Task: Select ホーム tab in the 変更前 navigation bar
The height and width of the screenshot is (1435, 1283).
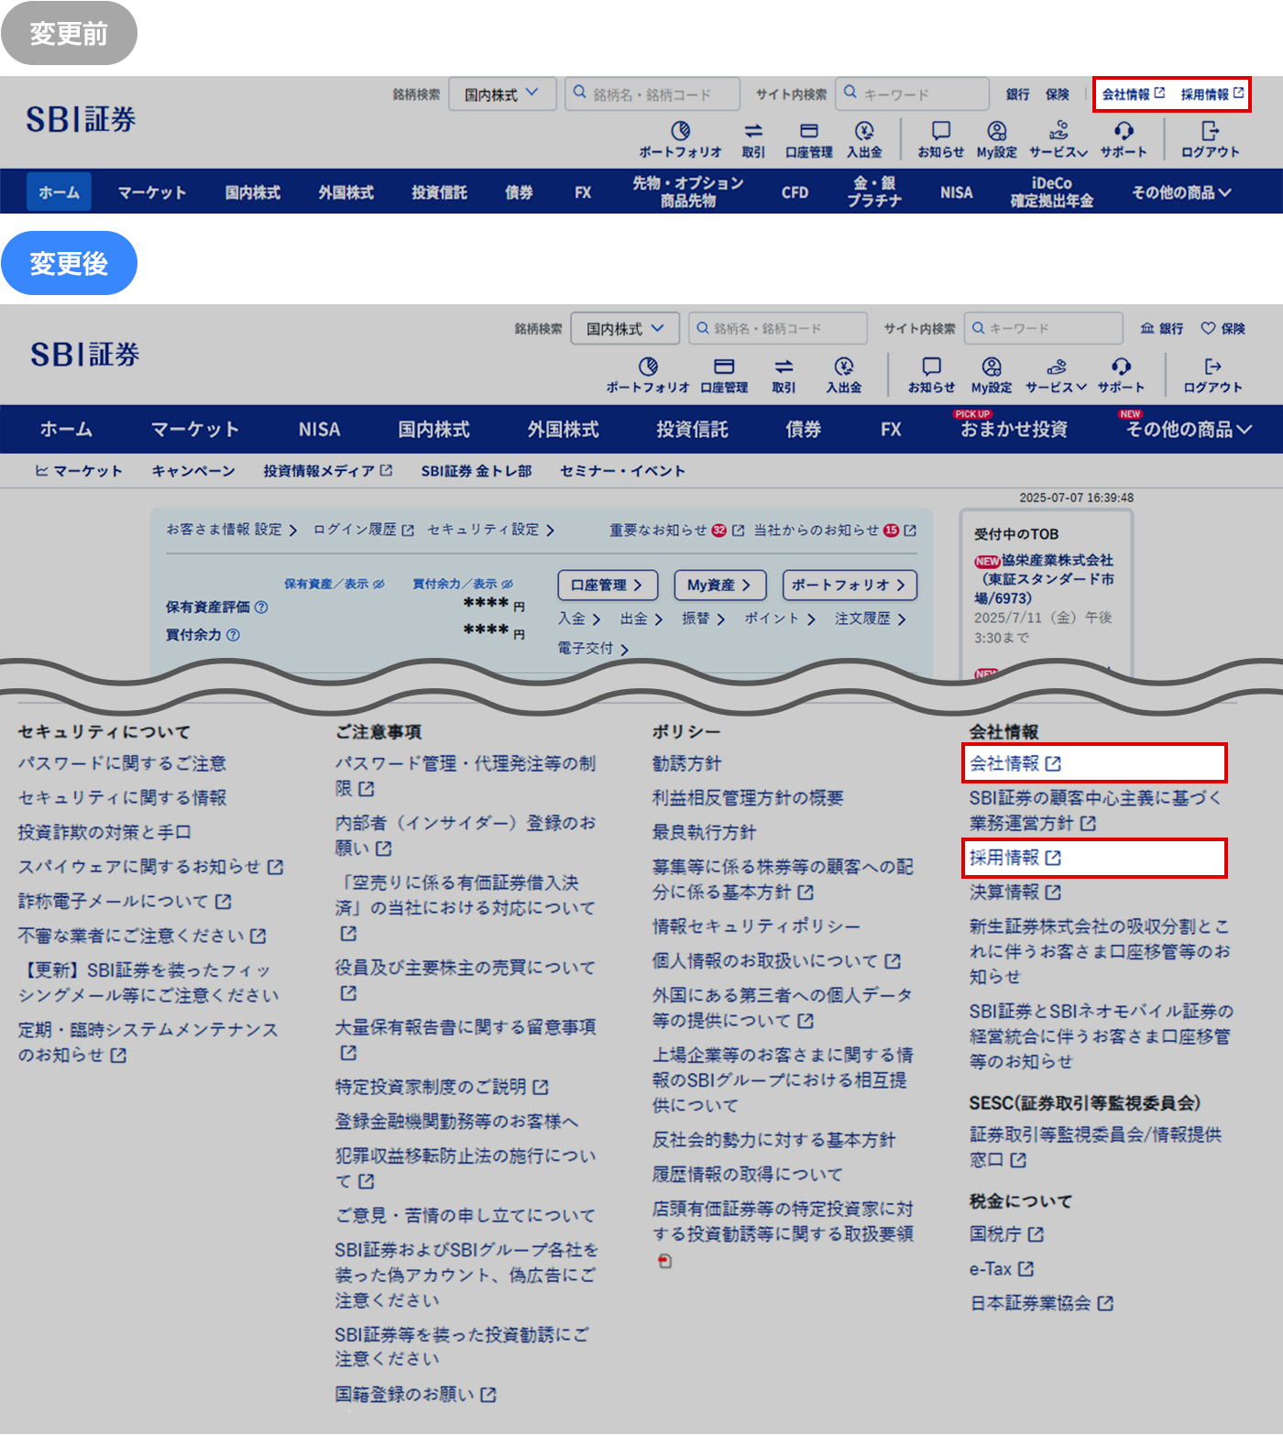Action: [59, 192]
